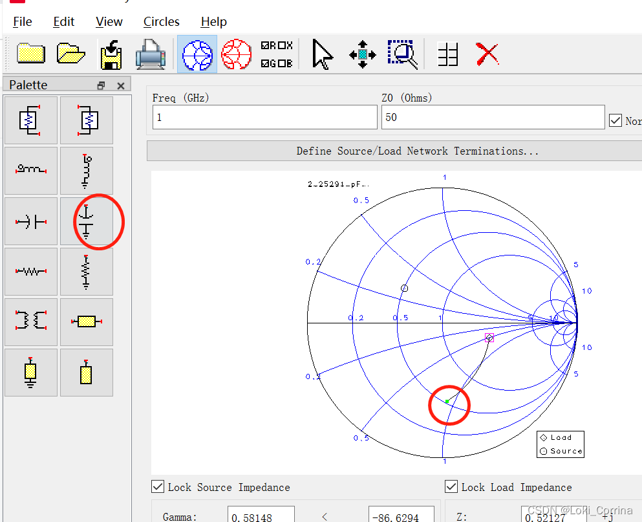Pick the series capacitor component
The image size is (642, 522).
point(30,221)
